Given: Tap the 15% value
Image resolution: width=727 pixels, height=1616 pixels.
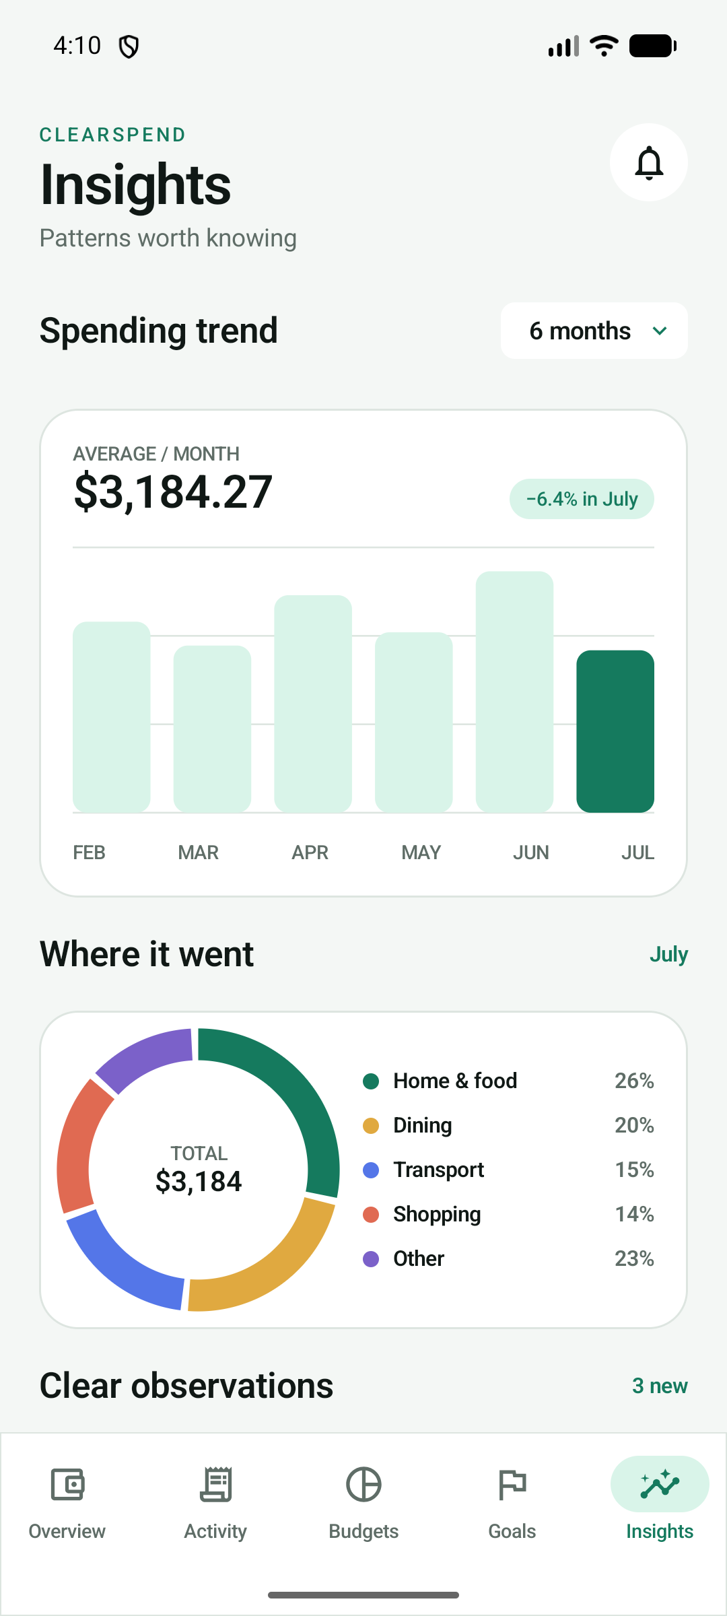Looking at the screenshot, I should (634, 1170).
